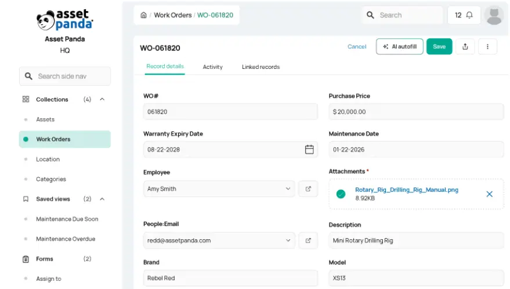Open calendar picker for Warranty Expiry Date

tap(309, 149)
